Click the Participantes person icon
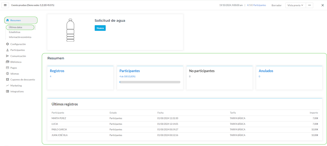327x146 pixels. pos(7,50)
